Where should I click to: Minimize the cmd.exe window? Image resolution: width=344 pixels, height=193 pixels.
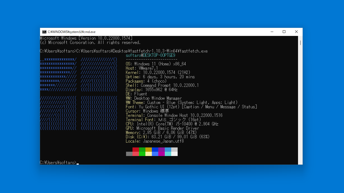pos(272,32)
